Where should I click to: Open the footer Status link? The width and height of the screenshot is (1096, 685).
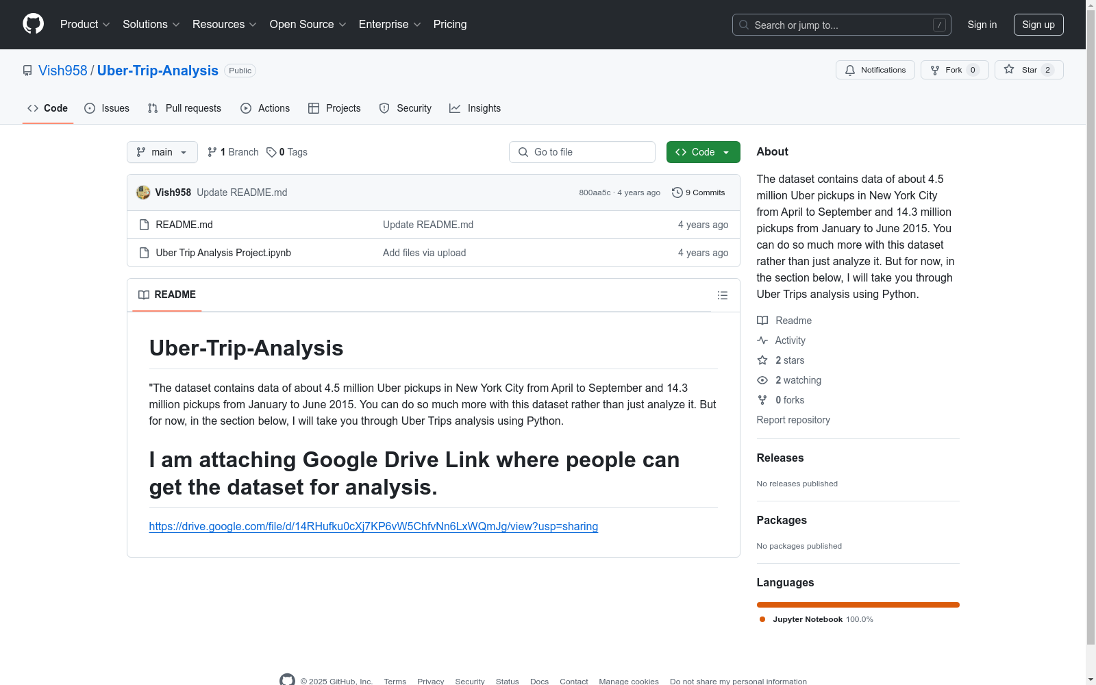click(508, 681)
